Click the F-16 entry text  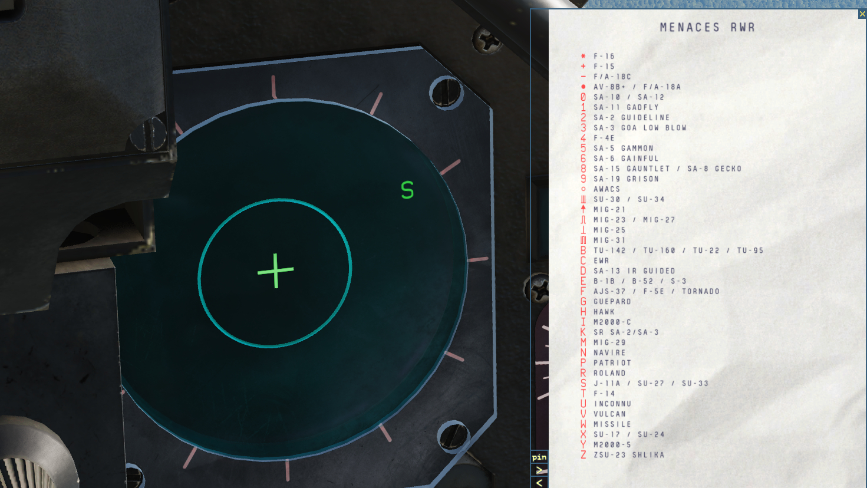[604, 56]
